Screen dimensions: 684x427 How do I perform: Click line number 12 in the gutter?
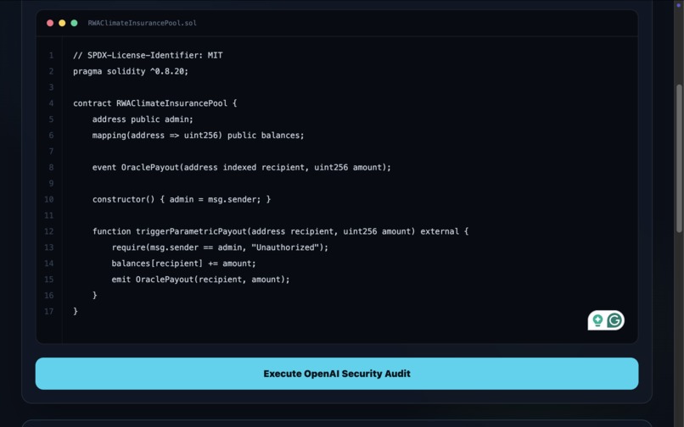49,231
